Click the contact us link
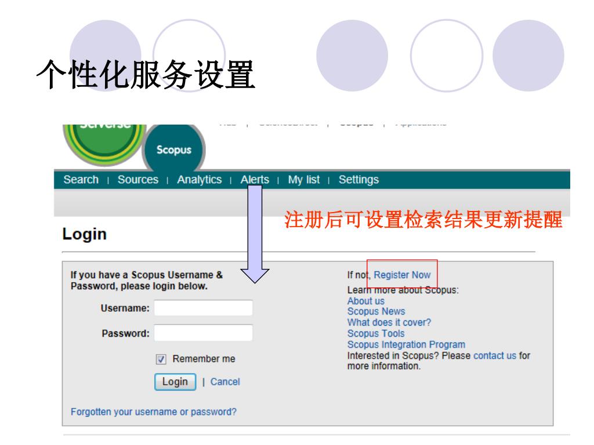The image size is (594, 445). point(495,356)
